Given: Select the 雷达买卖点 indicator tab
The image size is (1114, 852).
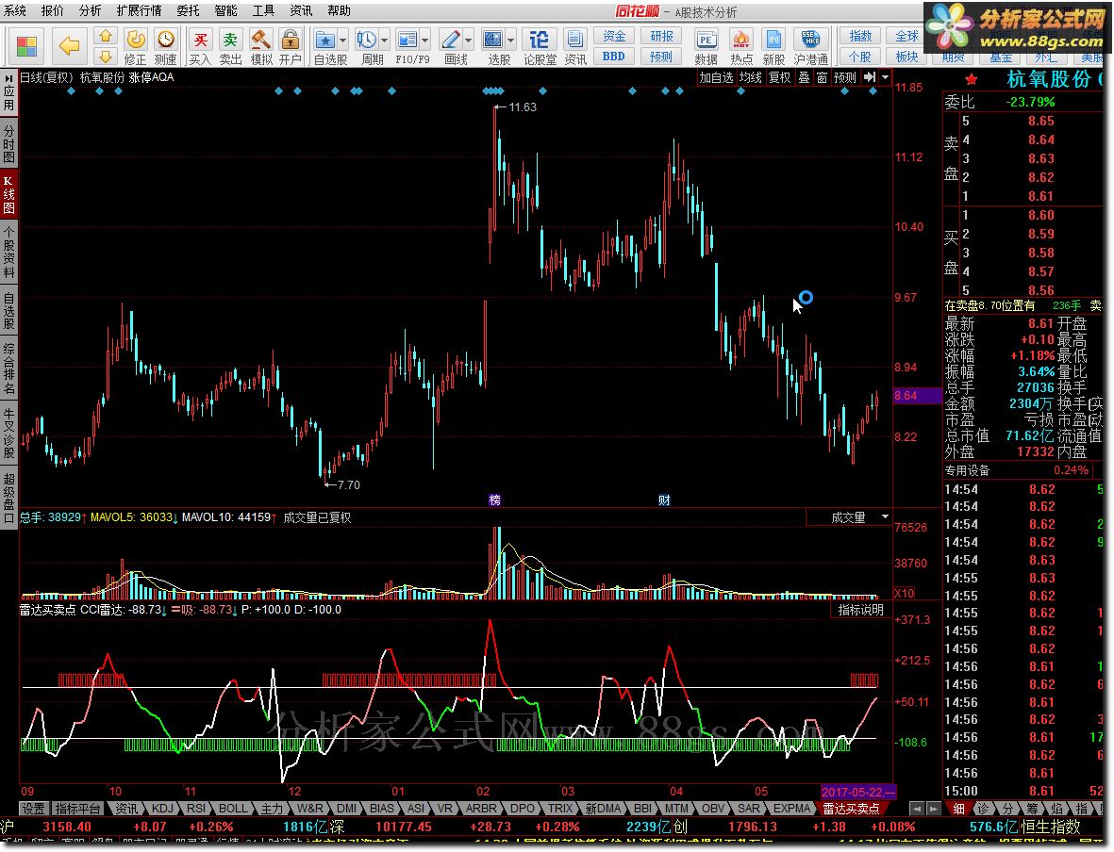Looking at the screenshot, I should 851,808.
